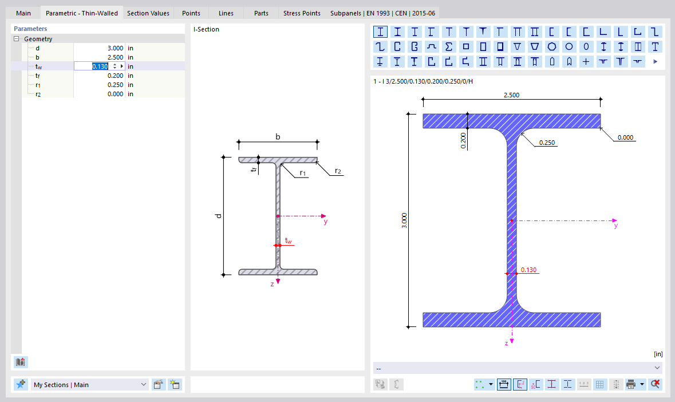Toggle the dimension lines display in the preview toolbar

pos(504,384)
